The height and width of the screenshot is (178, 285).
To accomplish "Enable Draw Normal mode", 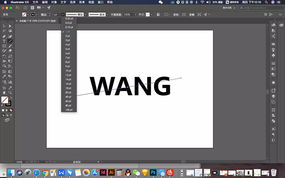I will click(3, 115).
